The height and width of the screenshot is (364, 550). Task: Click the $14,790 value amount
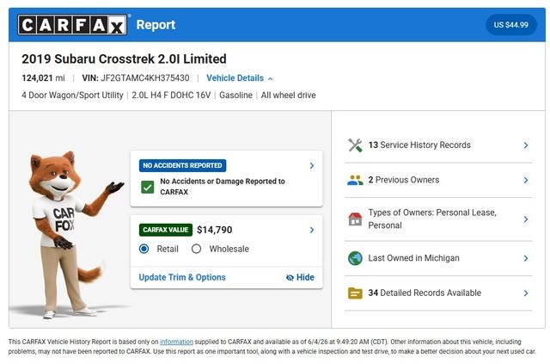pyautogui.click(x=215, y=230)
